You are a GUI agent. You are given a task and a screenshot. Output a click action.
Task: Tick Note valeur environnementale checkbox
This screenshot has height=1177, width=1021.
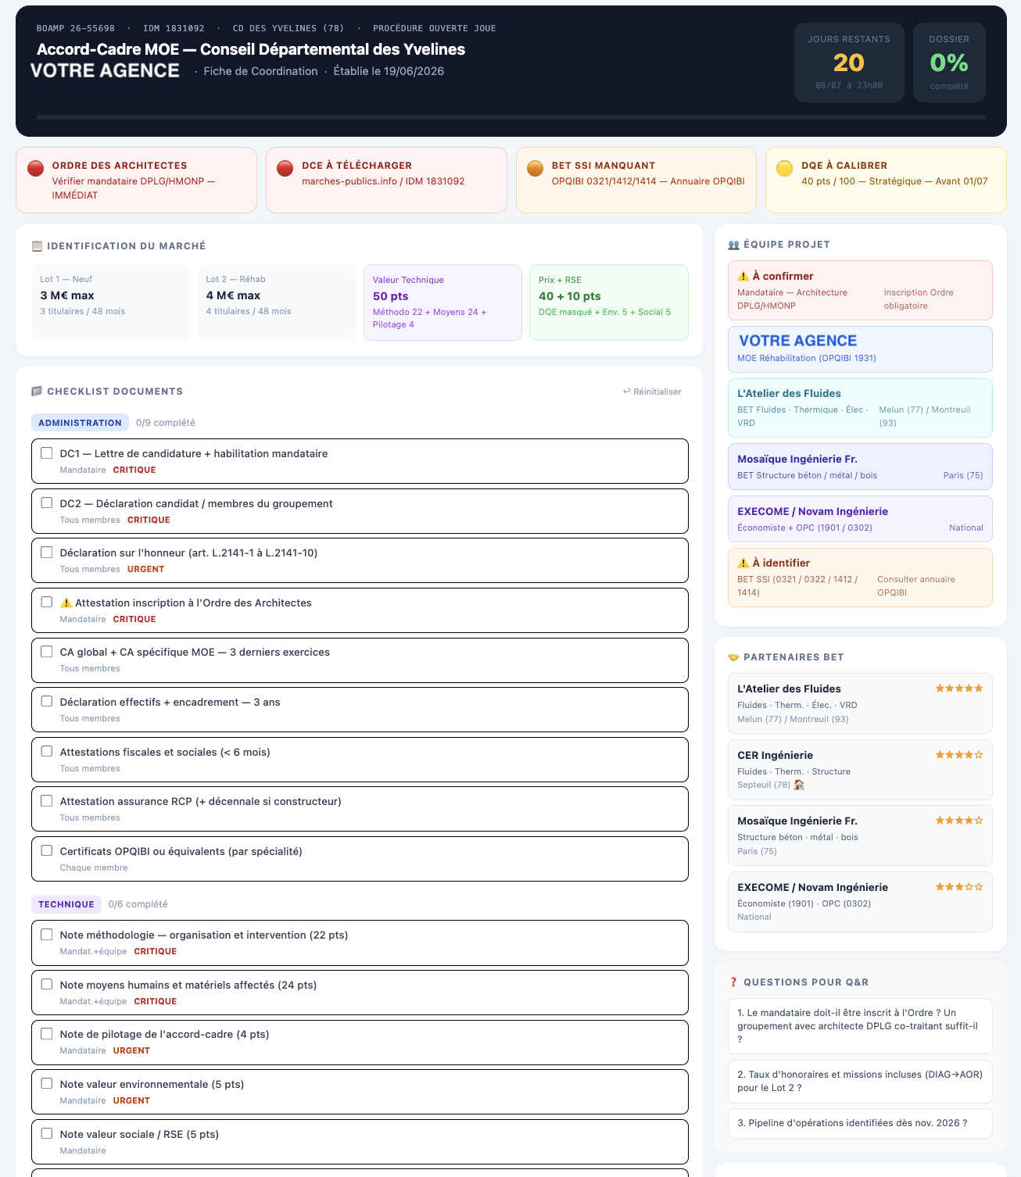pyautogui.click(x=47, y=1084)
